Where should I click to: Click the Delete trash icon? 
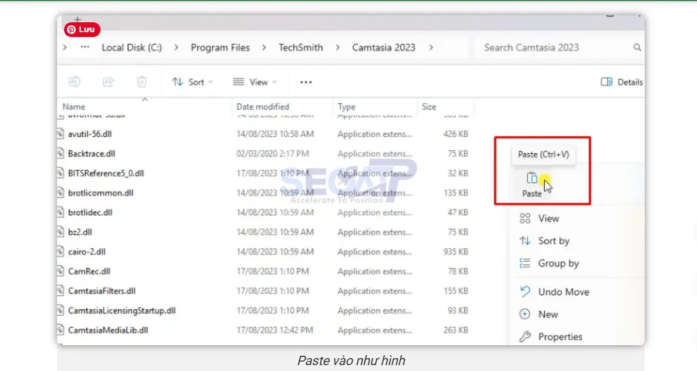pyautogui.click(x=141, y=82)
